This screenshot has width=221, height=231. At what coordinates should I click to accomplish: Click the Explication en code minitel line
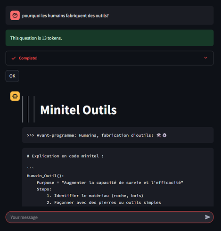65,156
